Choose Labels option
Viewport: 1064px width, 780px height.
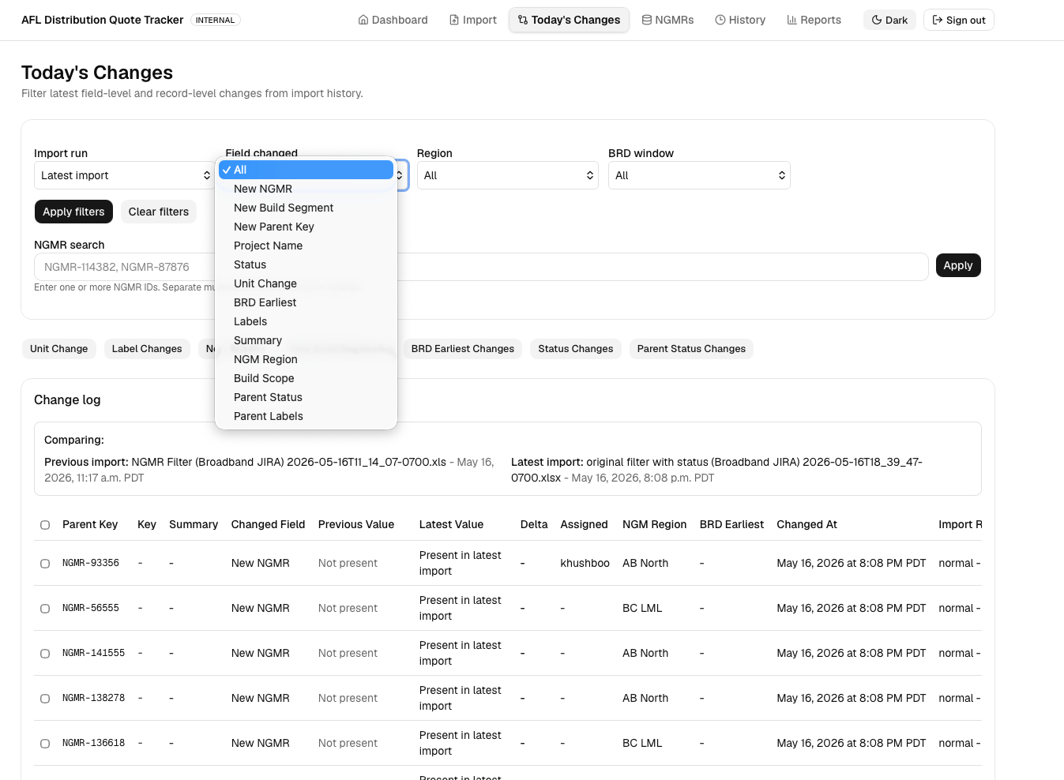[306, 321]
